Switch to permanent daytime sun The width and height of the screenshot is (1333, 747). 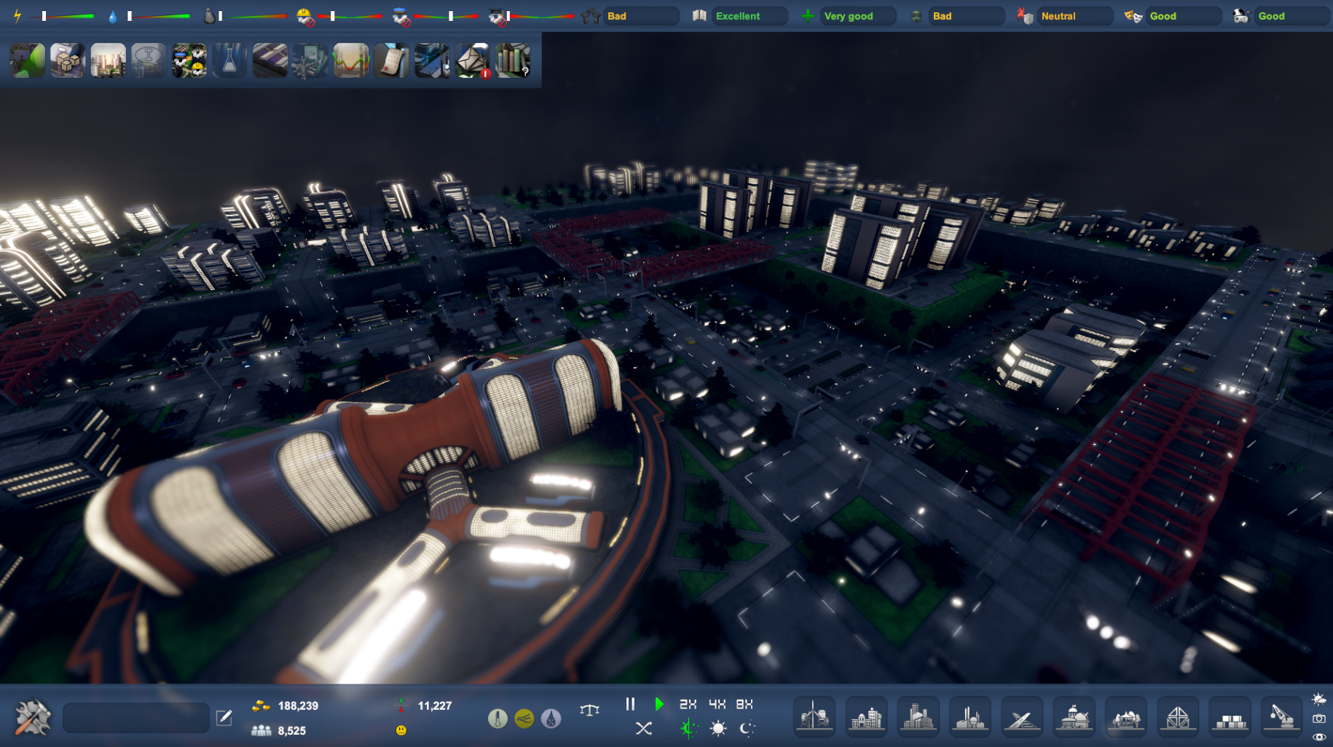(718, 728)
